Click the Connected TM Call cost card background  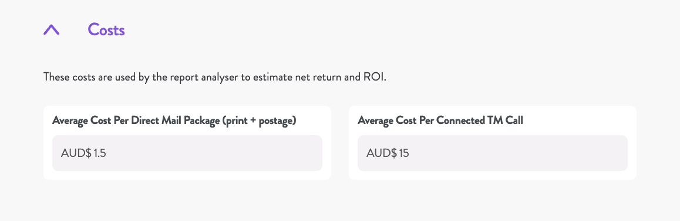click(492, 175)
